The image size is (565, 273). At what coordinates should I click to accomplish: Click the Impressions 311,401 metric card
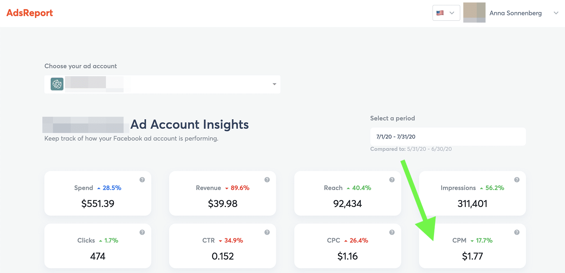472,198
